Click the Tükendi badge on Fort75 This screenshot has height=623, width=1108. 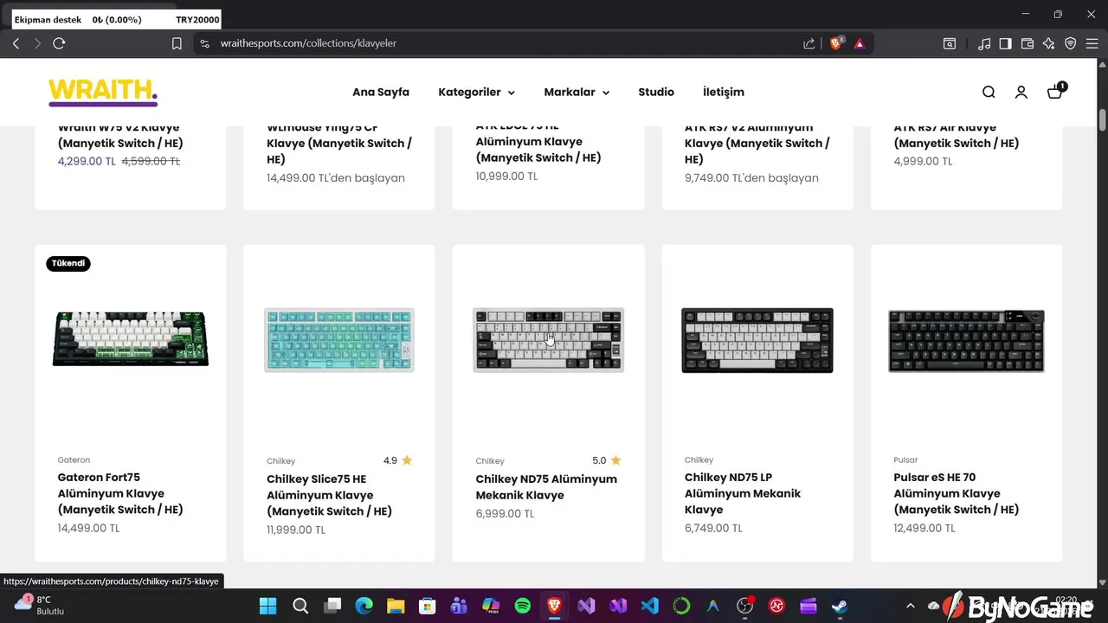coord(68,263)
